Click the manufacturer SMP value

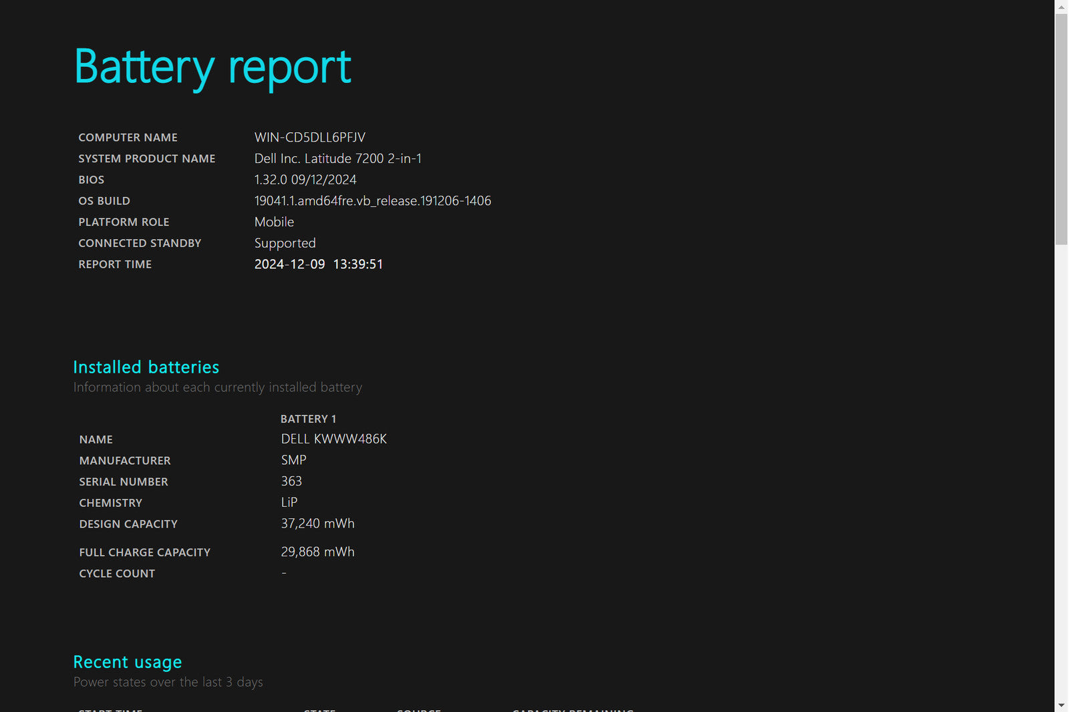pyautogui.click(x=293, y=460)
